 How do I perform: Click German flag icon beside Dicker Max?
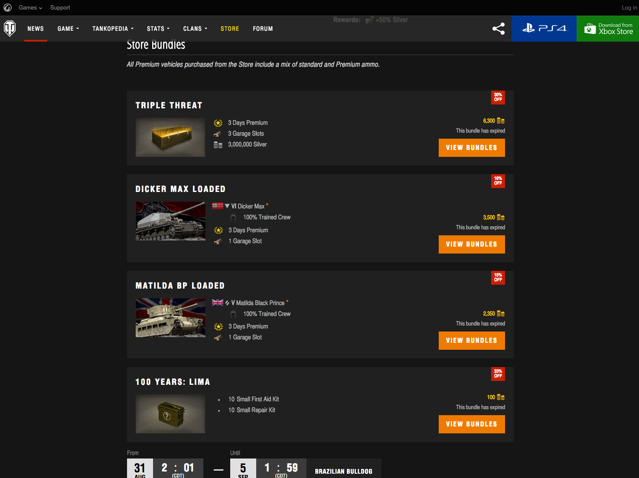(x=218, y=206)
